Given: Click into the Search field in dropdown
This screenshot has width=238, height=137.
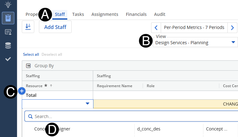Looking at the screenshot, I should (134, 116).
